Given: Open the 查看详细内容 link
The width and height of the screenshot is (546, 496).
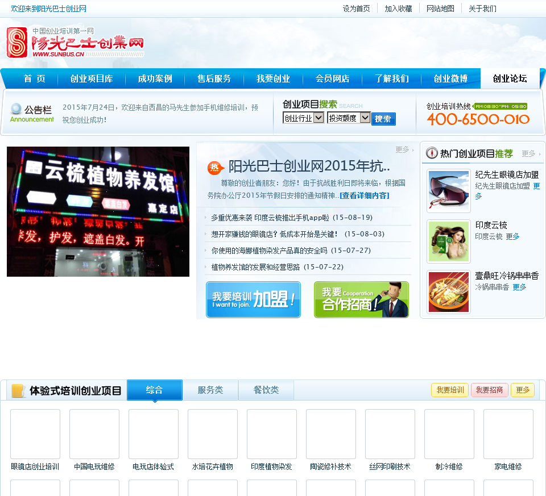Looking at the screenshot, I should [x=364, y=195].
